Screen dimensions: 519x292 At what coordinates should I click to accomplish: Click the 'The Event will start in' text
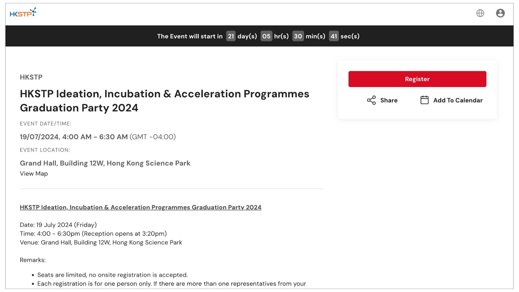tap(190, 36)
